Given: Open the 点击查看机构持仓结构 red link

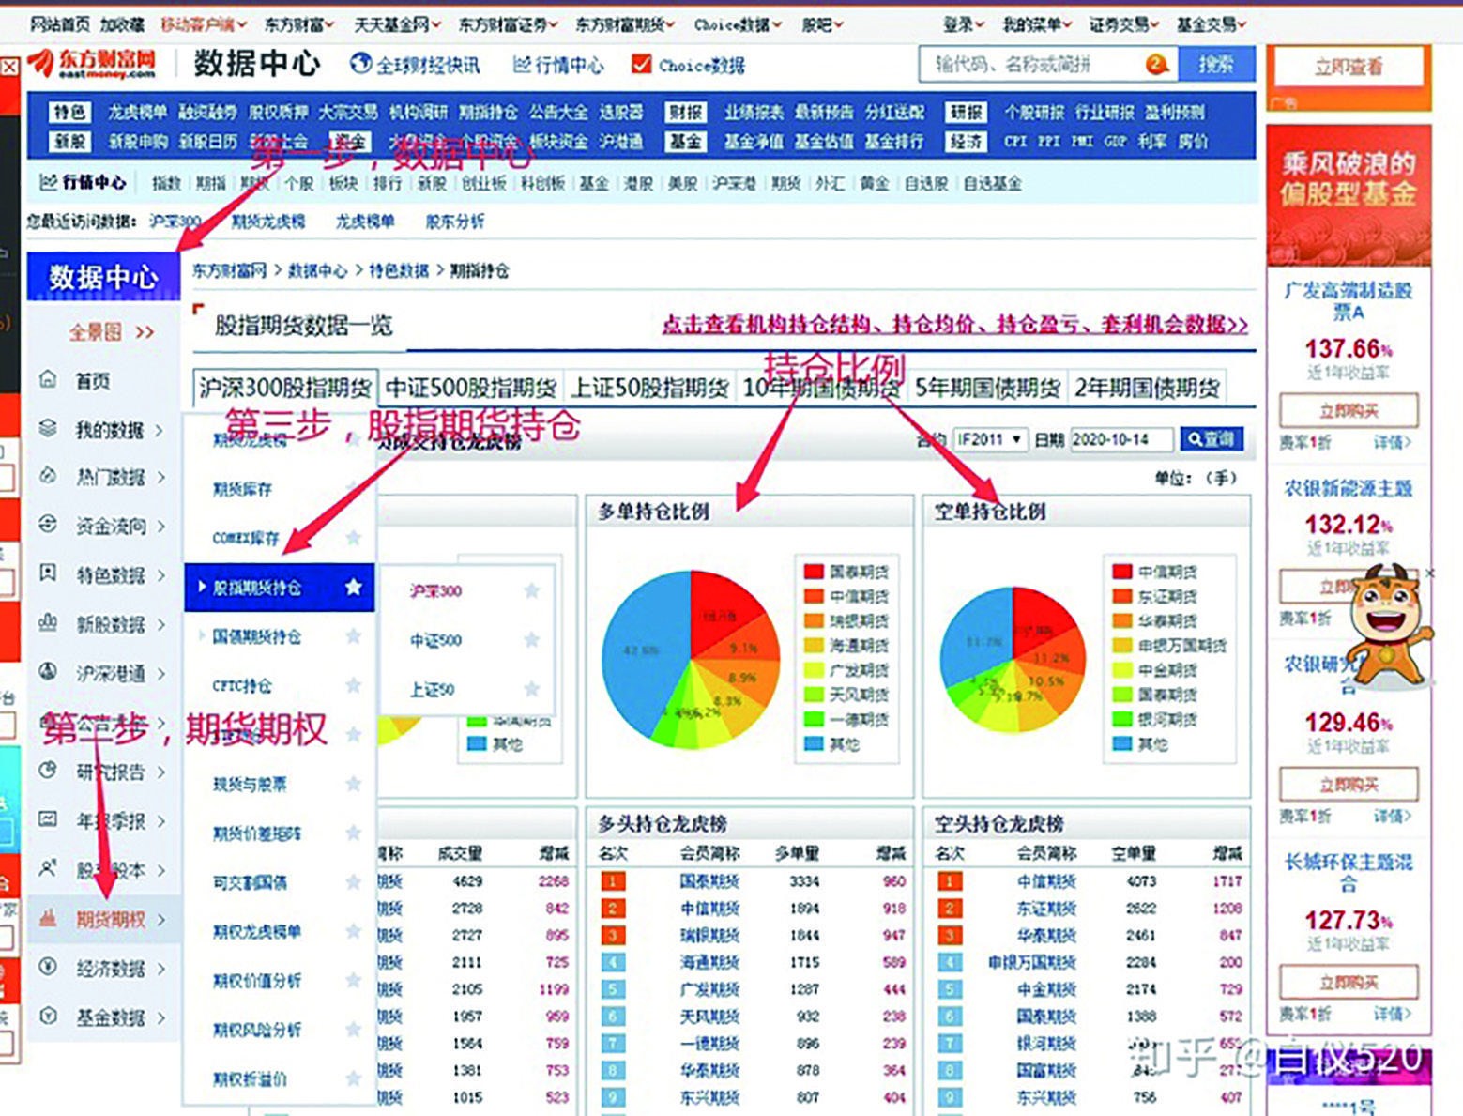Looking at the screenshot, I should pos(951,326).
